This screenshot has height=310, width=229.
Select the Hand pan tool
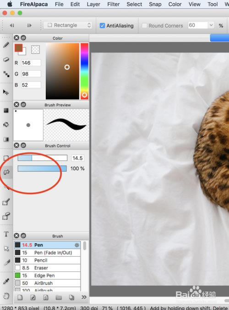point(6,296)
